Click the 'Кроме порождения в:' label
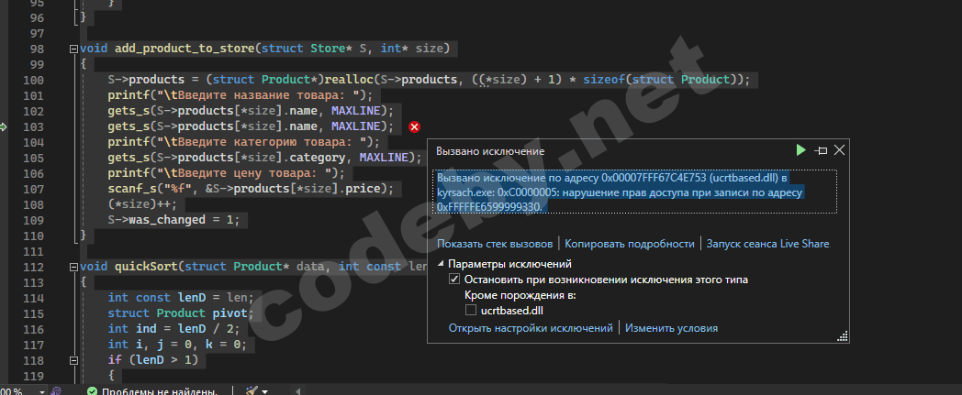This screenshot has width=962, height=395. point(520,295)
